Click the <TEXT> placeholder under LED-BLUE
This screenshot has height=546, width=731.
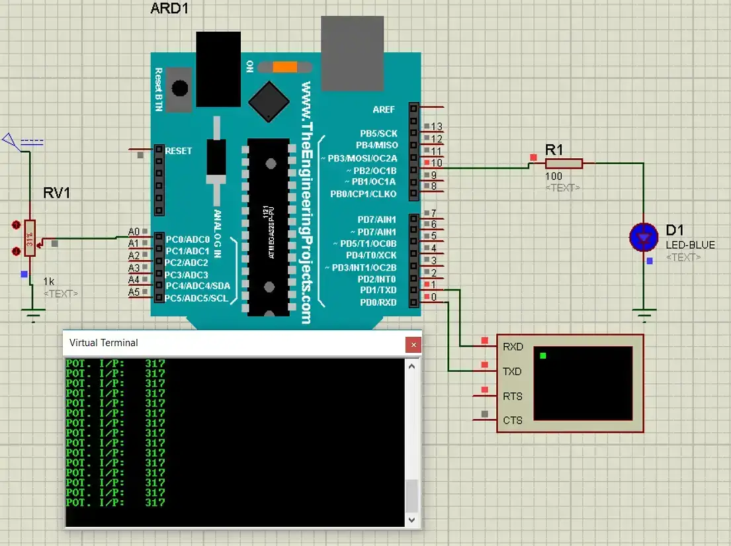click(x=683, y=257)
